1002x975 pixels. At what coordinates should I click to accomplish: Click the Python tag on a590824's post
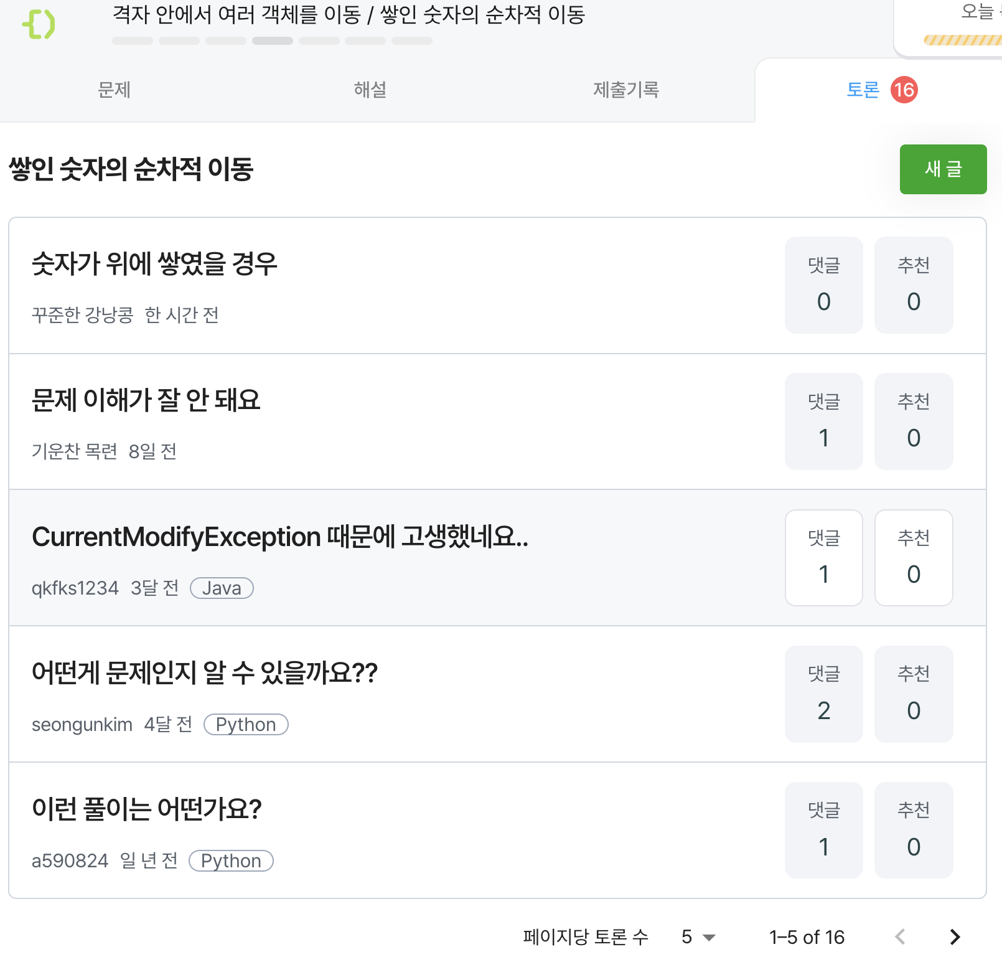point(231,861)
